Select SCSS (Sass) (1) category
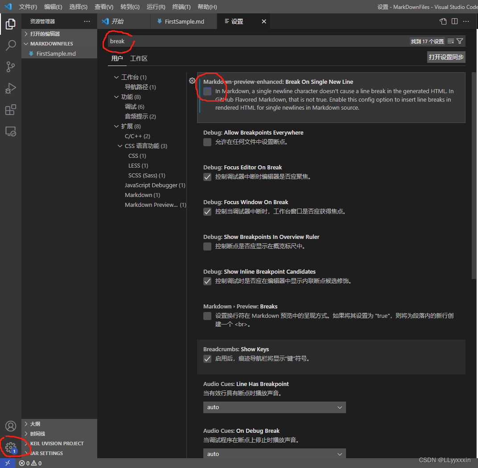The image size is (478, 468). 147,176
